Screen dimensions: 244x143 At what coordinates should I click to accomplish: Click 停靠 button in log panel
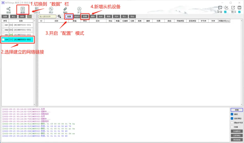237,110
